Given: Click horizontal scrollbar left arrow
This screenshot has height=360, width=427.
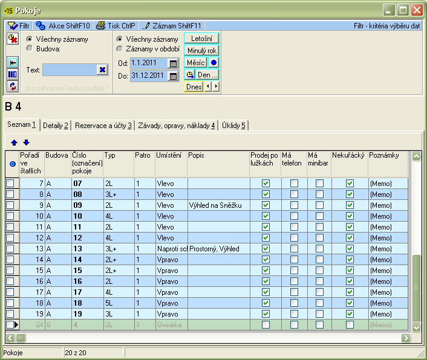Looking at the screenshot, I should [10, 338].
